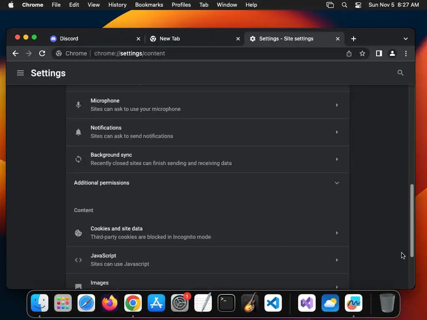Click the Stage Manager menu bar icon

pyautogui.click(x=330, y=5)
